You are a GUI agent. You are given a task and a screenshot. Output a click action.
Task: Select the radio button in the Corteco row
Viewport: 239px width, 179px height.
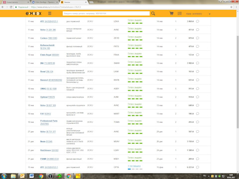click(198, 38)
